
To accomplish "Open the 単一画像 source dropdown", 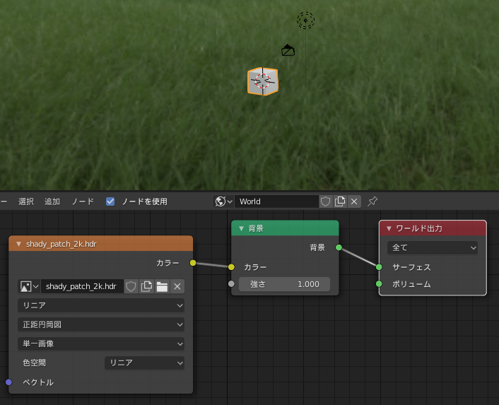I will click(x=101, y=344).
